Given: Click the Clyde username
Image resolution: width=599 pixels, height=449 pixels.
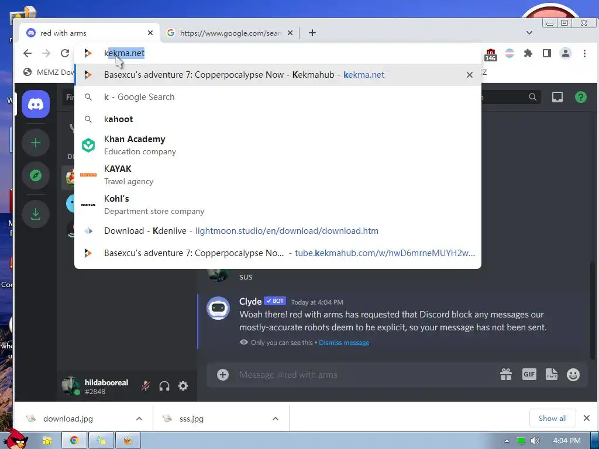Looking at the screenshot, I should tap(250, 301).
